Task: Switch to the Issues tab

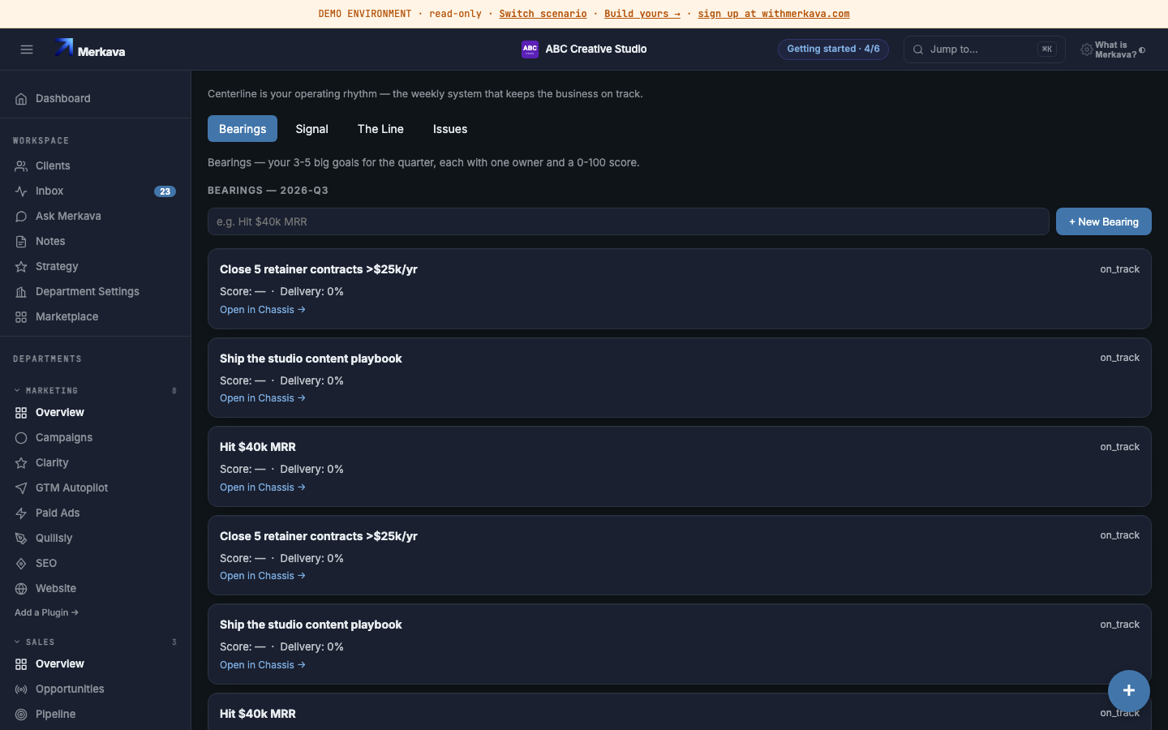Action: 450,129
